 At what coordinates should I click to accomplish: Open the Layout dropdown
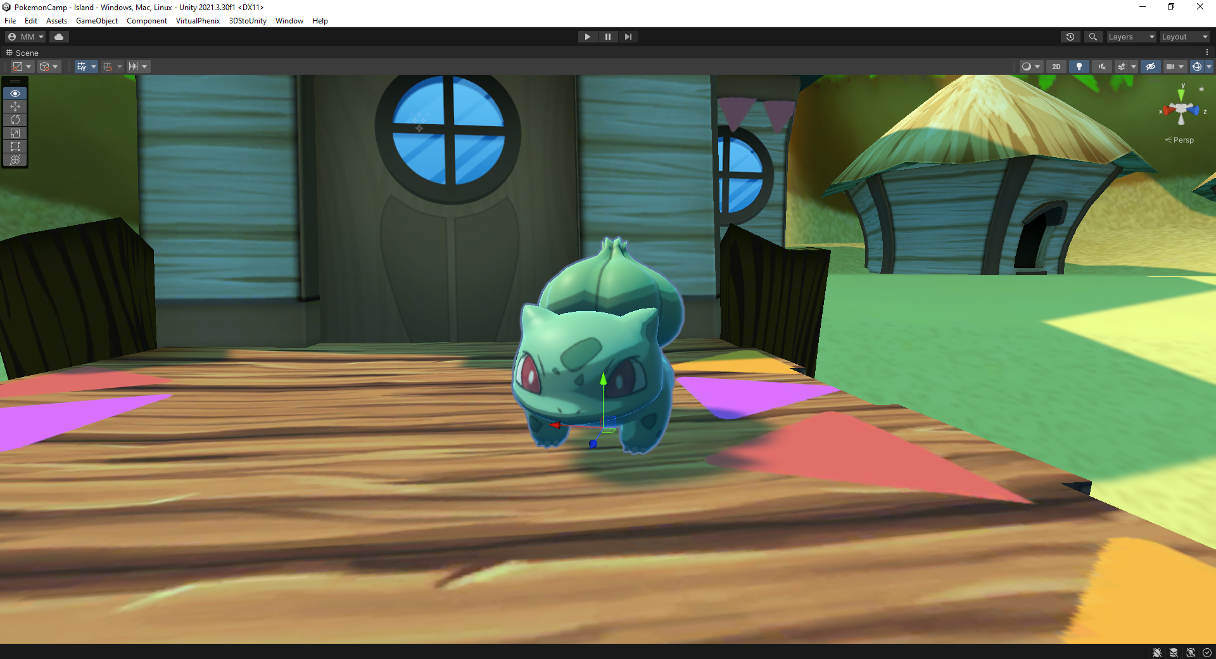pos(1184,37)
